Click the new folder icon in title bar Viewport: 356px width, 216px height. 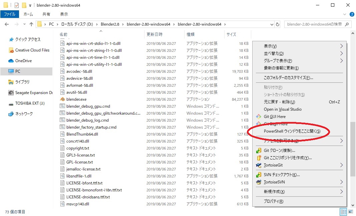[x=24, y=5]
